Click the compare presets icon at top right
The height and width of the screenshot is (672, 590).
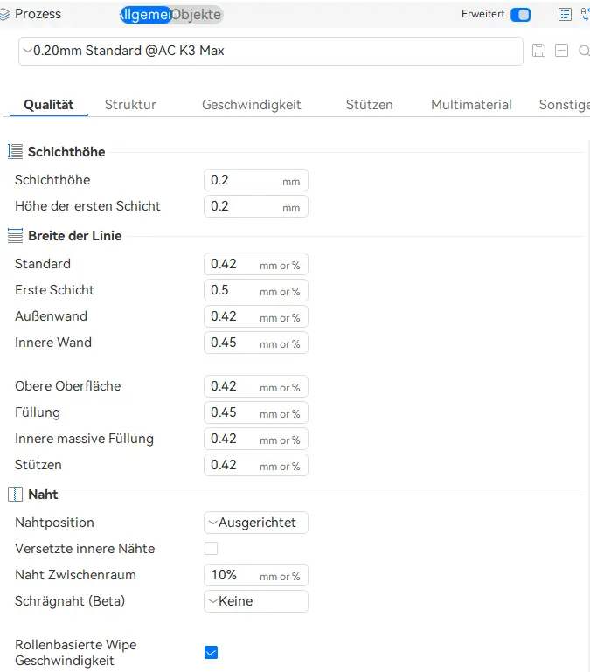click(x=586, y=14)
